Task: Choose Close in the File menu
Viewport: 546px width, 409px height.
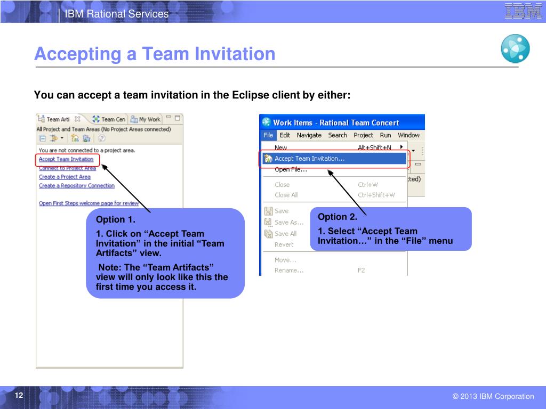Action: pos(334,185)
